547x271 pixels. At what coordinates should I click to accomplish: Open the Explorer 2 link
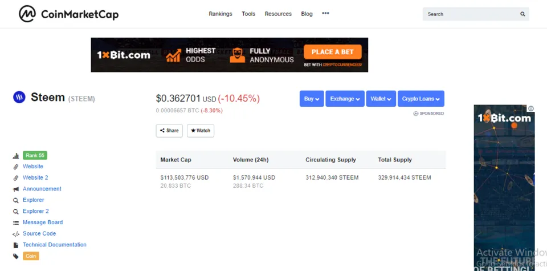pos(35,211)
